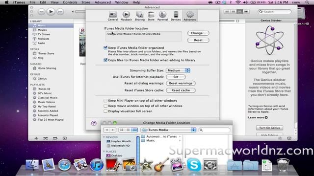
Task: Switch file dialog to column view
Action: pyautogui.click(x=134, y=130)
